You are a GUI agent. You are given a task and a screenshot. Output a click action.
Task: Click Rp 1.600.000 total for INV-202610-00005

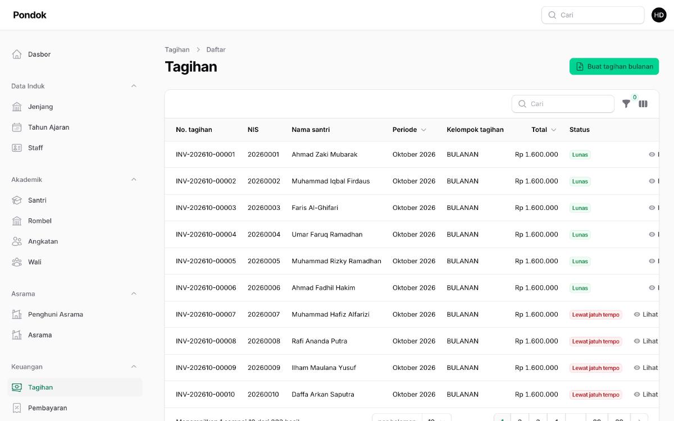coord(536,261)
